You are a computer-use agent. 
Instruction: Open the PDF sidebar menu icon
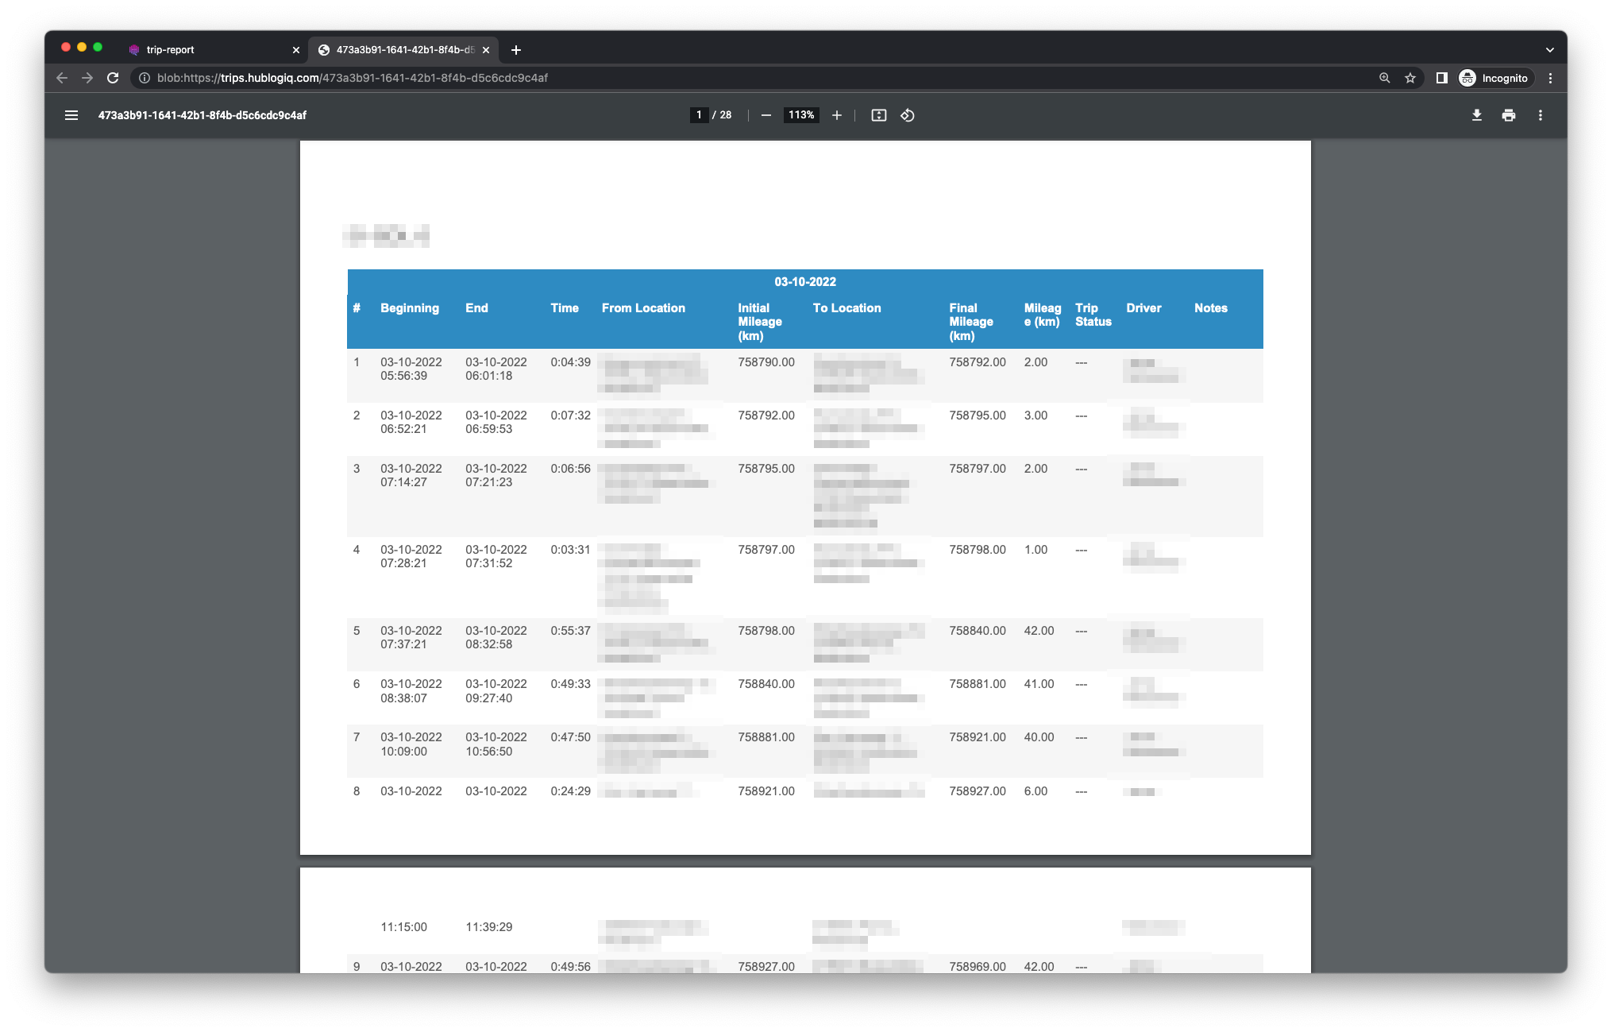(x=71, y=115)
